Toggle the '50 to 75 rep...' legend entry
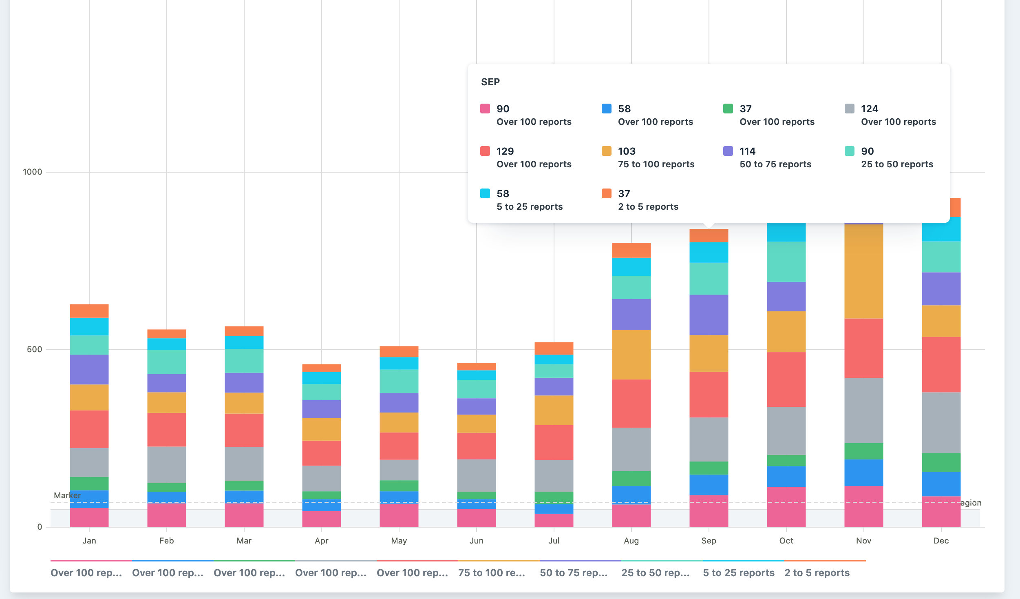 point(574,572)
